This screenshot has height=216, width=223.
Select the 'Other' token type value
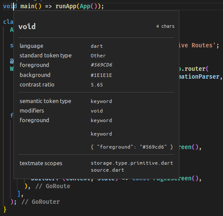pos(98,56)
